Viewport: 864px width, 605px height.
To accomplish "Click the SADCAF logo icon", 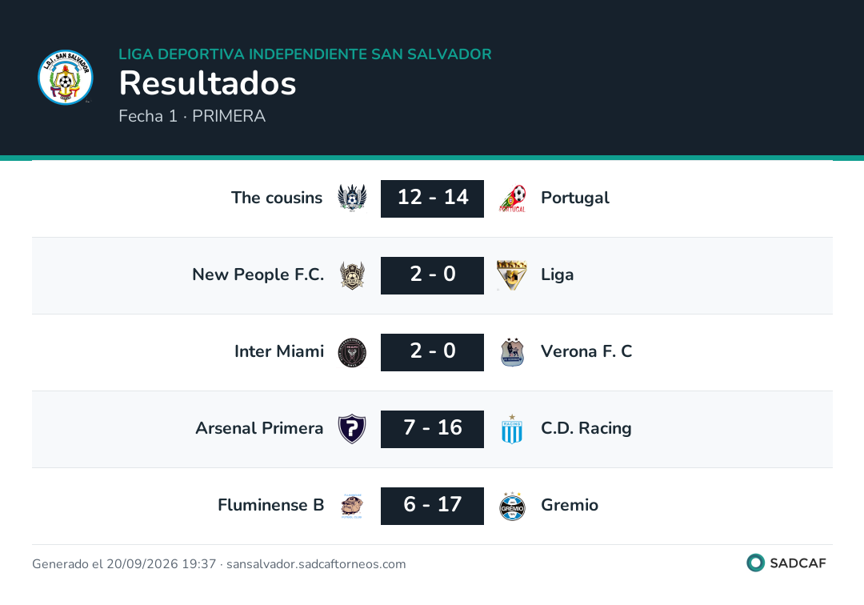I will [755, 563].
